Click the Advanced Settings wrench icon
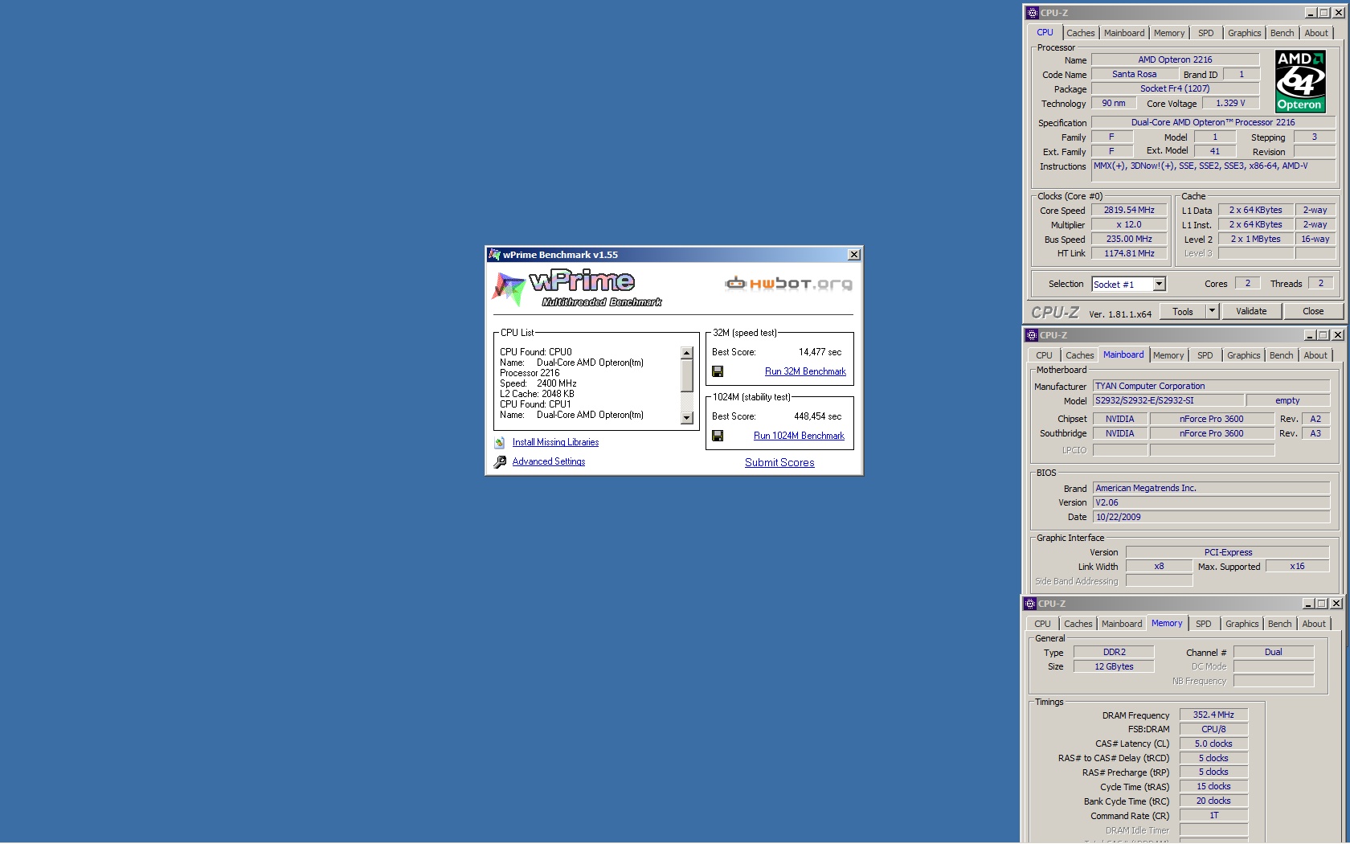This screenshot has width=1350, height=844. point(500,462)
